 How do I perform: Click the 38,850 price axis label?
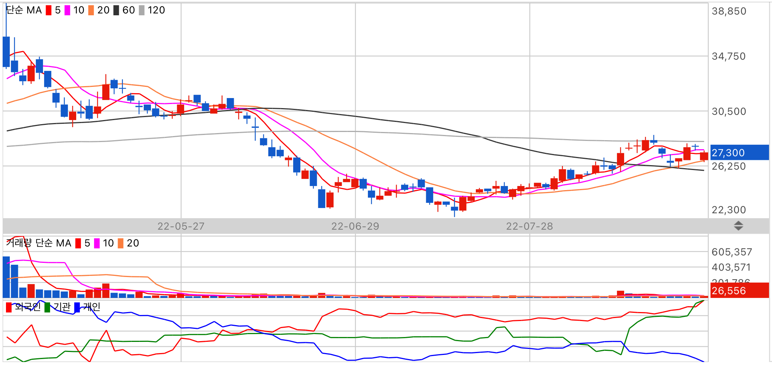(729, 11)
